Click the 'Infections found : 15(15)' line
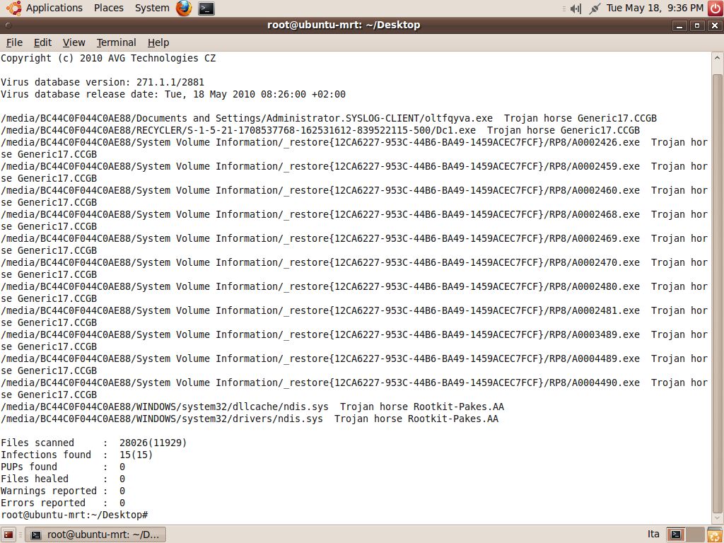The width and height of the screenshot is (724, 543). (x=76, y=455)
